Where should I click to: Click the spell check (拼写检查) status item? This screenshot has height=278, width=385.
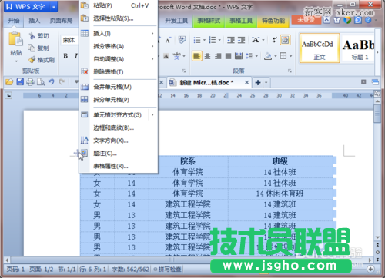[x=167, y=269]
